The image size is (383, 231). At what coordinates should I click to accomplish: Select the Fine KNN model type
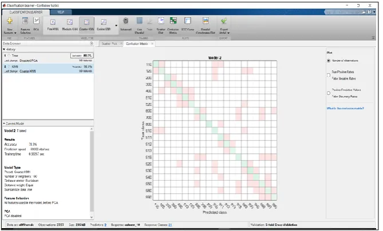tap(53, 25)
